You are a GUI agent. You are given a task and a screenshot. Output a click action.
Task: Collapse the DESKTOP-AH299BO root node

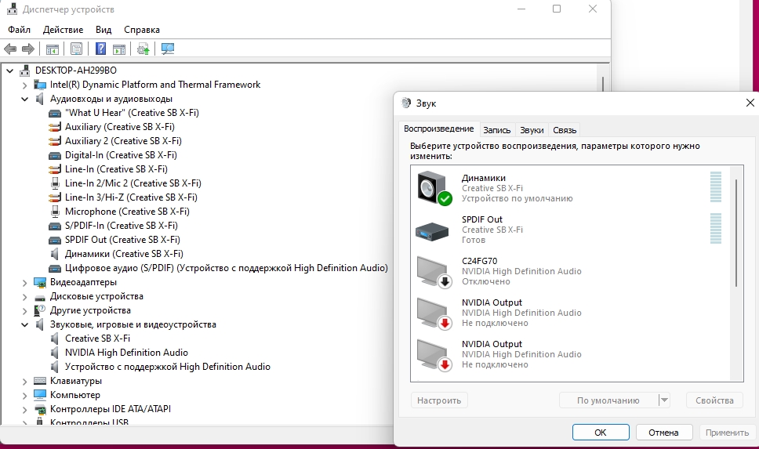point(9,71)
